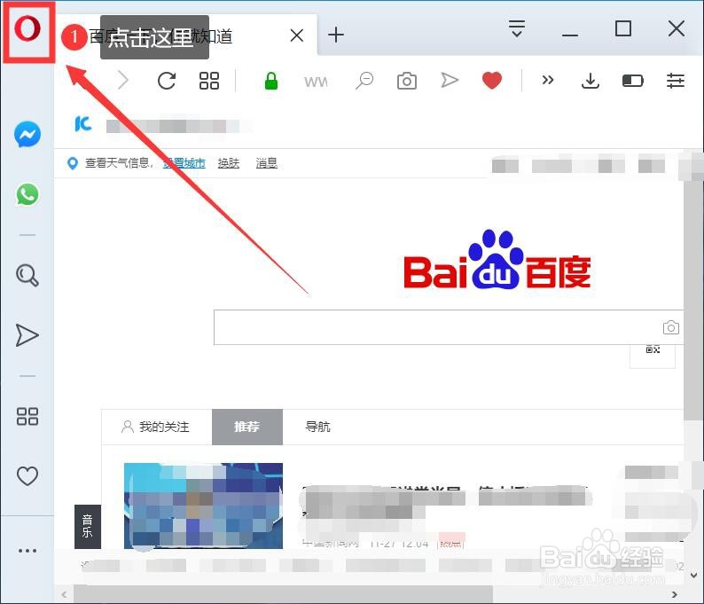Select the 导航 tab
704x604 pixels.
pos(318,427)
